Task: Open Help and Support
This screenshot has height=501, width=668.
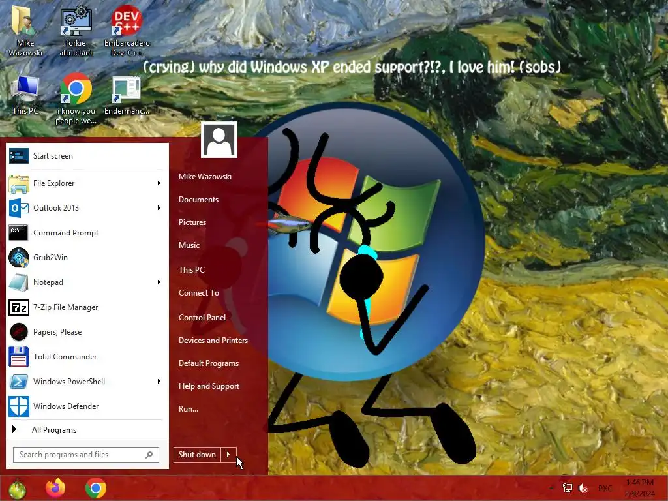Action: (209, 386)
